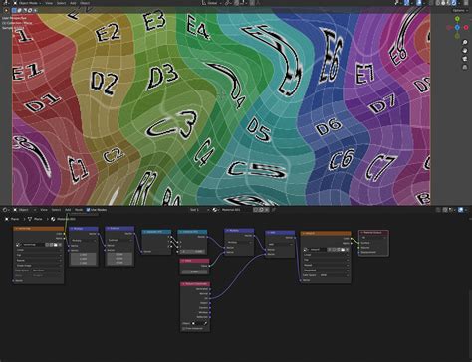Click the Separate XYZ node header

tap(156, 232)
